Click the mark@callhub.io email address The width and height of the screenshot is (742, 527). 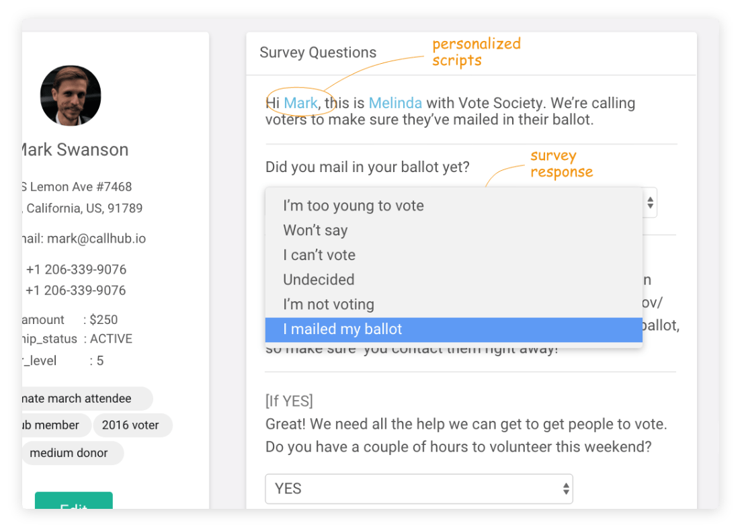(97, 239)
